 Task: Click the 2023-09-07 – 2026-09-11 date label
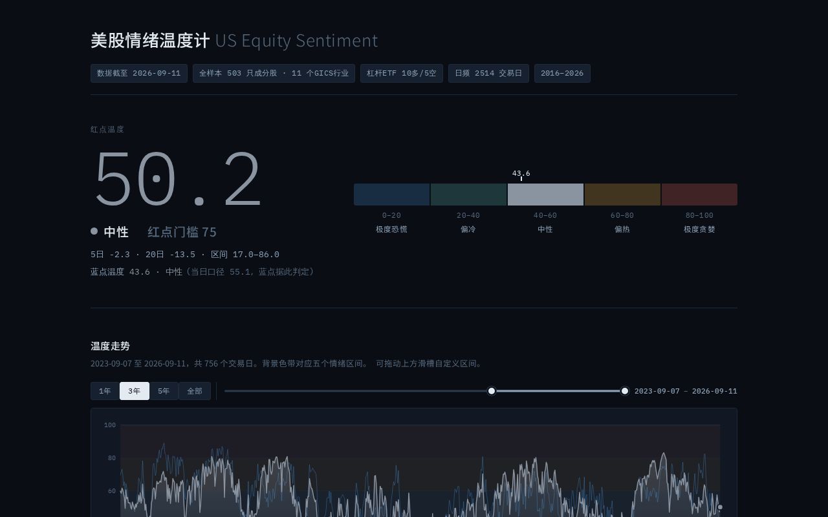(x=686, y=391)
